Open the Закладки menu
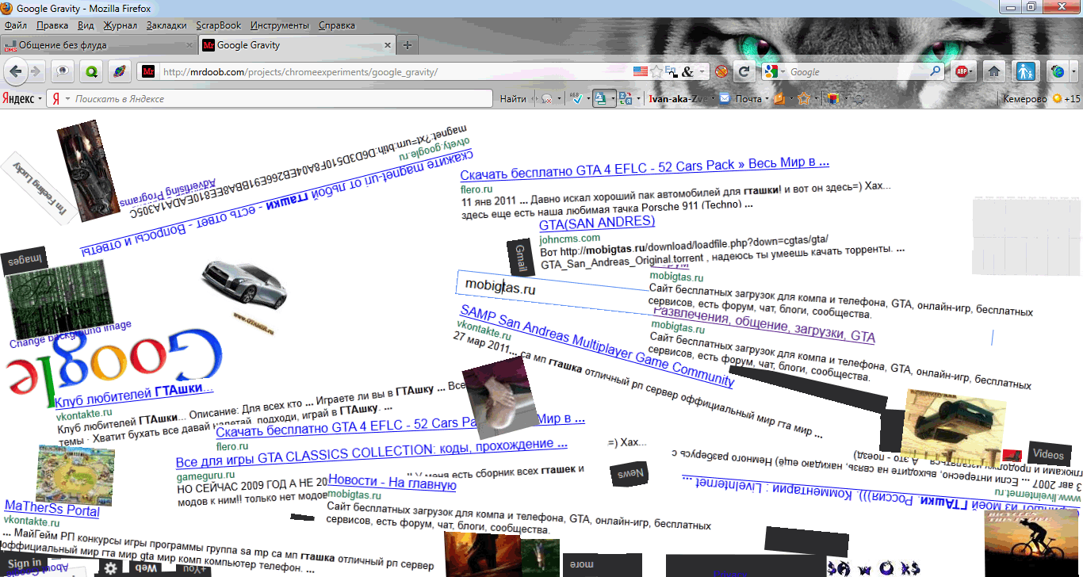The image size is (1083, 577). [x=166, y=25]
